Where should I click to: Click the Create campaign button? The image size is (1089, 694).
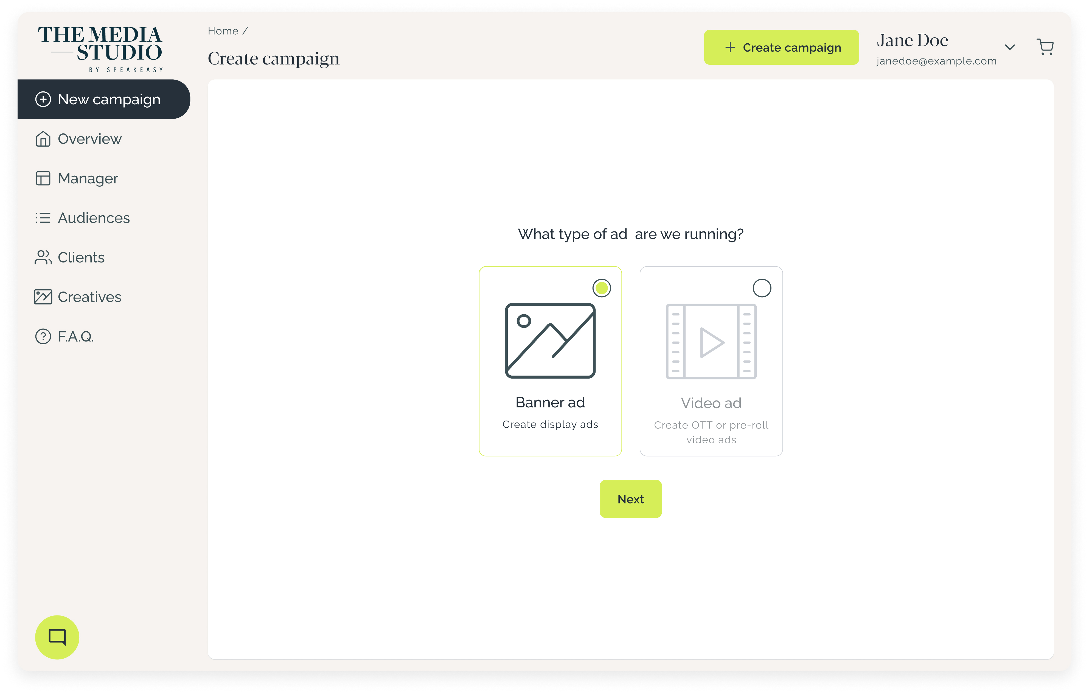(x=781, y=47)
